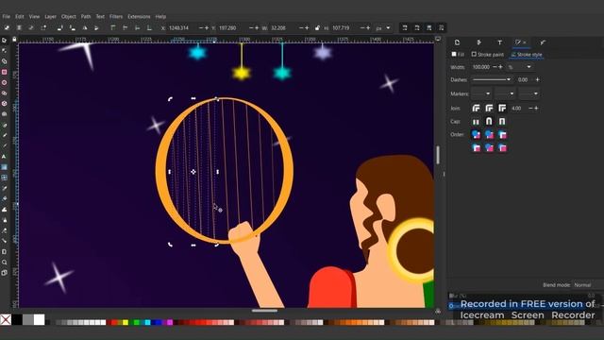The image size is (604, 340).
Task: Click Select All objects toolbar icon
Action: [x=7, y=27]
